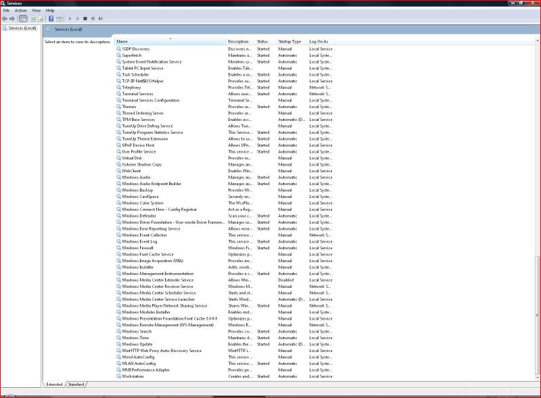Click the Forward arrow toolbar icon
Screen dimensions: 541x398
(12, 18)
